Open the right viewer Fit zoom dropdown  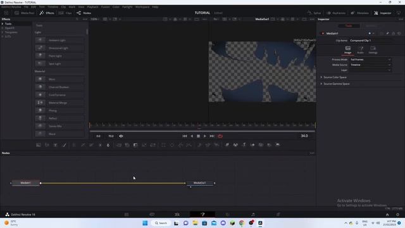216,19
